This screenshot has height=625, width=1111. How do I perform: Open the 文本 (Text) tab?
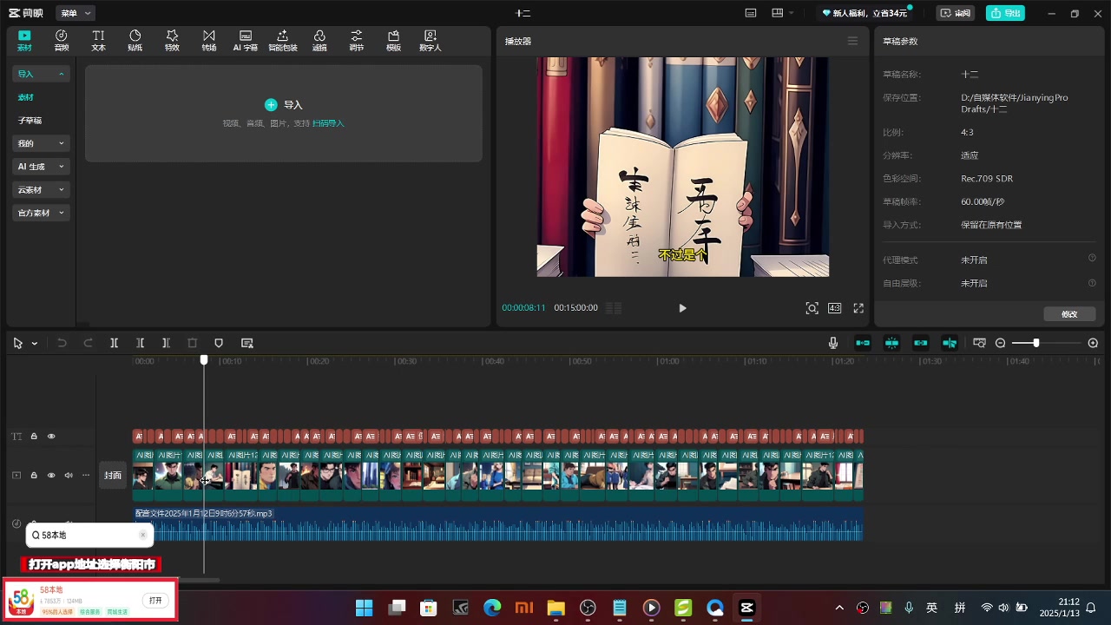coord(98,40)
